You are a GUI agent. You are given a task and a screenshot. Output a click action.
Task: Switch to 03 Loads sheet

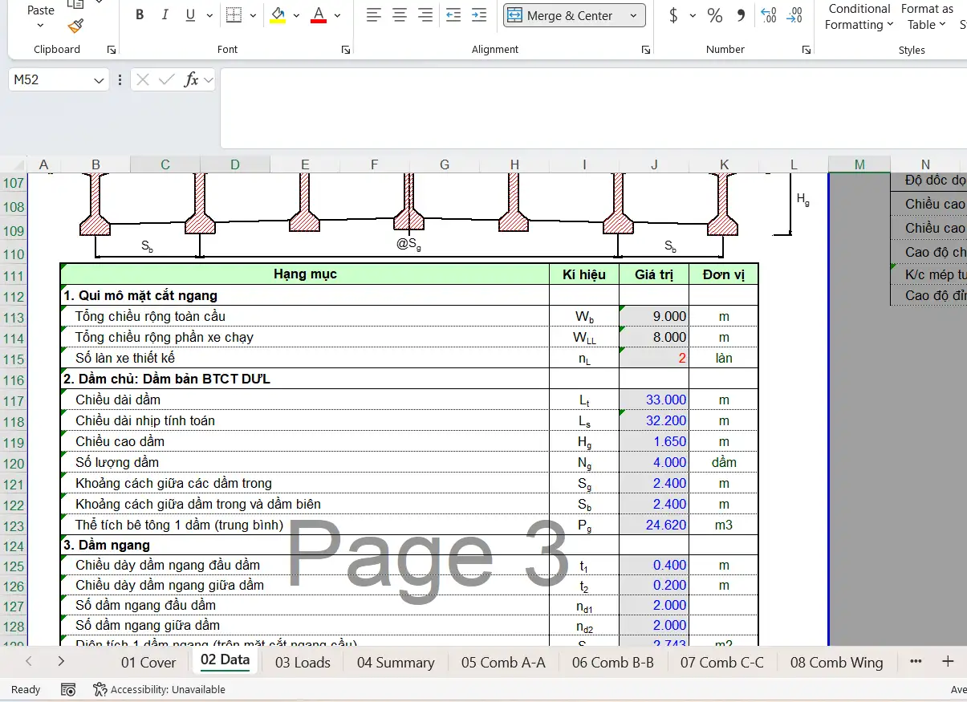[303, 663]
